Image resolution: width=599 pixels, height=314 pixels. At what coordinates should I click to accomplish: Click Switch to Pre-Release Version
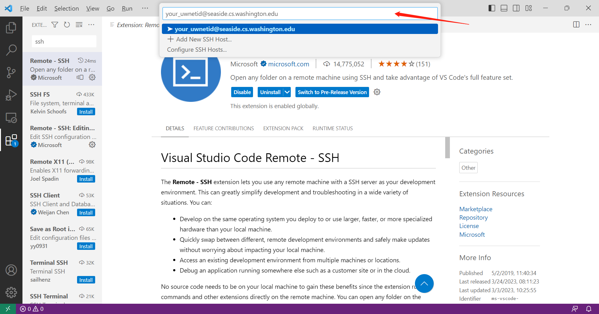332,92
